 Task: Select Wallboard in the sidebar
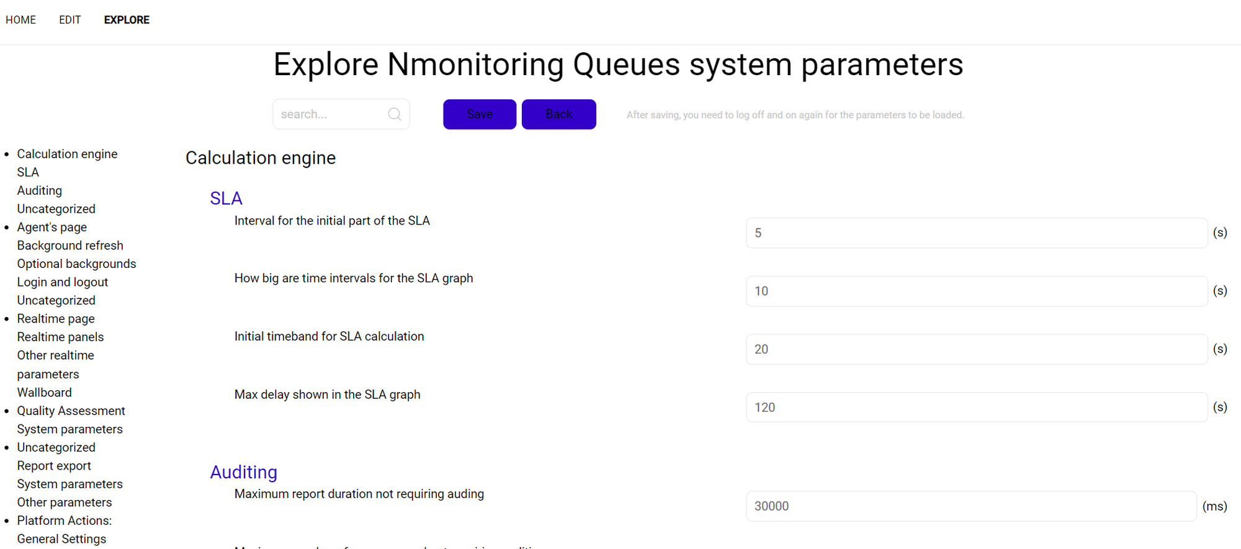point(44,393)
